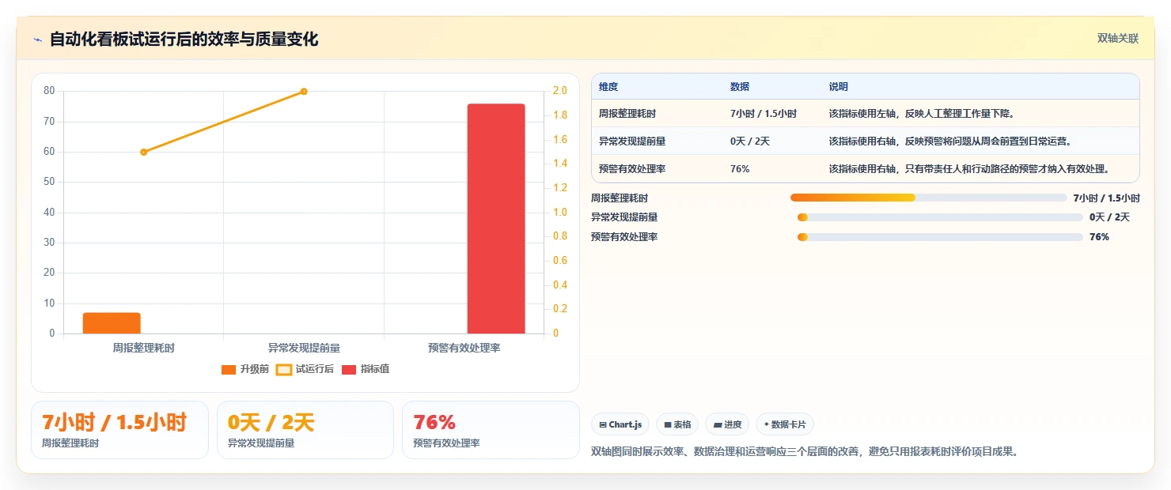1171x490 pixels.
Task: Click the 数据 column header
Action: click(740, 87)
